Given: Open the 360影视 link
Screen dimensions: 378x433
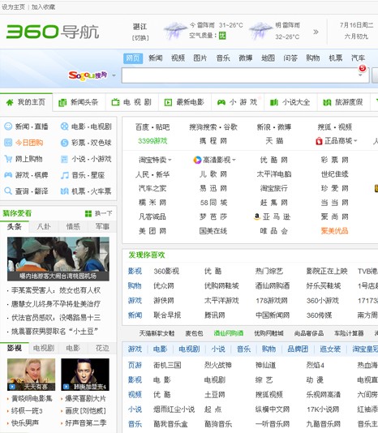Looking at the screenshot, I should point(166,271).
